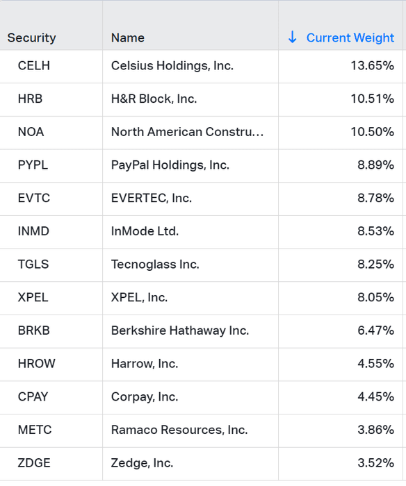Click truncated North American Constru… name

pyautogui.click(x=187, y=132)
